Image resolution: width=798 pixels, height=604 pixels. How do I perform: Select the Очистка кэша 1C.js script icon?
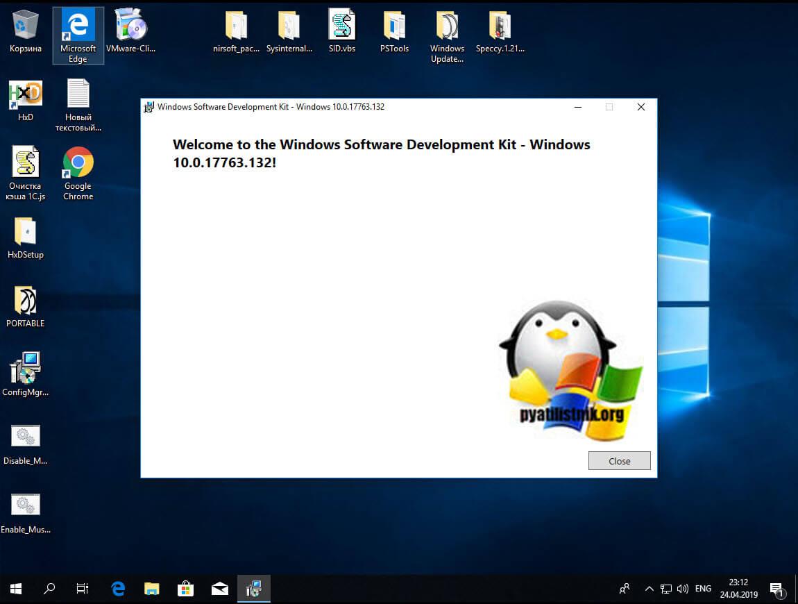click(25, 174)
